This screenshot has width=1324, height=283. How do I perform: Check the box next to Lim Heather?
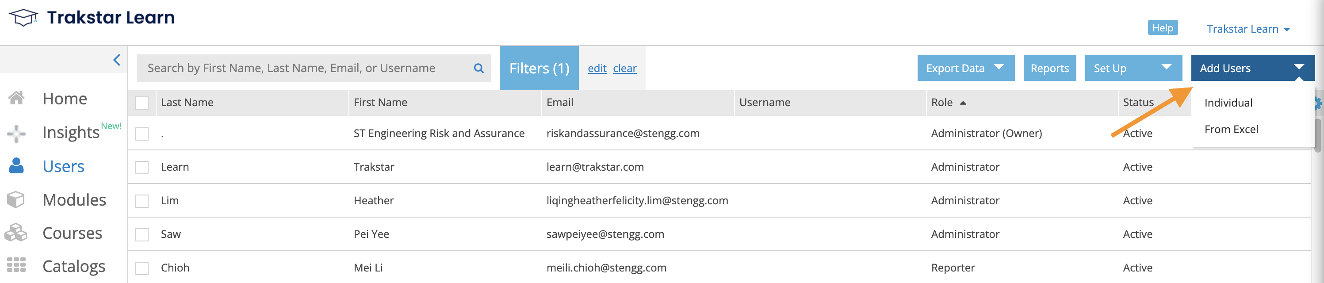pyautogui.click(x=142, y=201)
